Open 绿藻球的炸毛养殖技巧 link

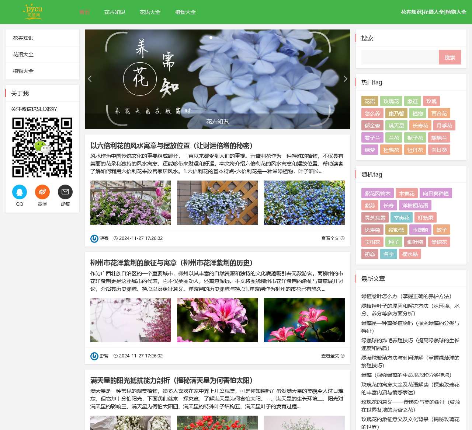pyautogui.click(x=411, y=345)
